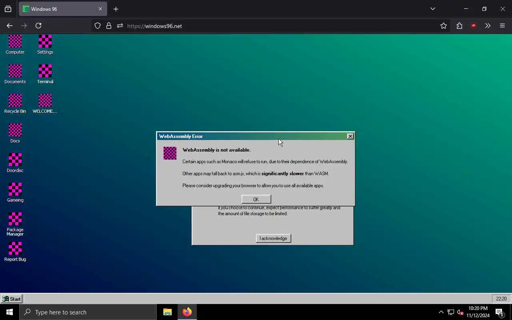
Task: Open the uBlock Origin extension icon
Action: (x=474, y=26)
